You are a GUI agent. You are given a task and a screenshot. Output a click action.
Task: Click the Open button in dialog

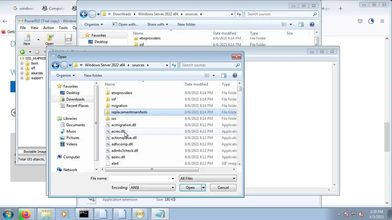[190, 188]
